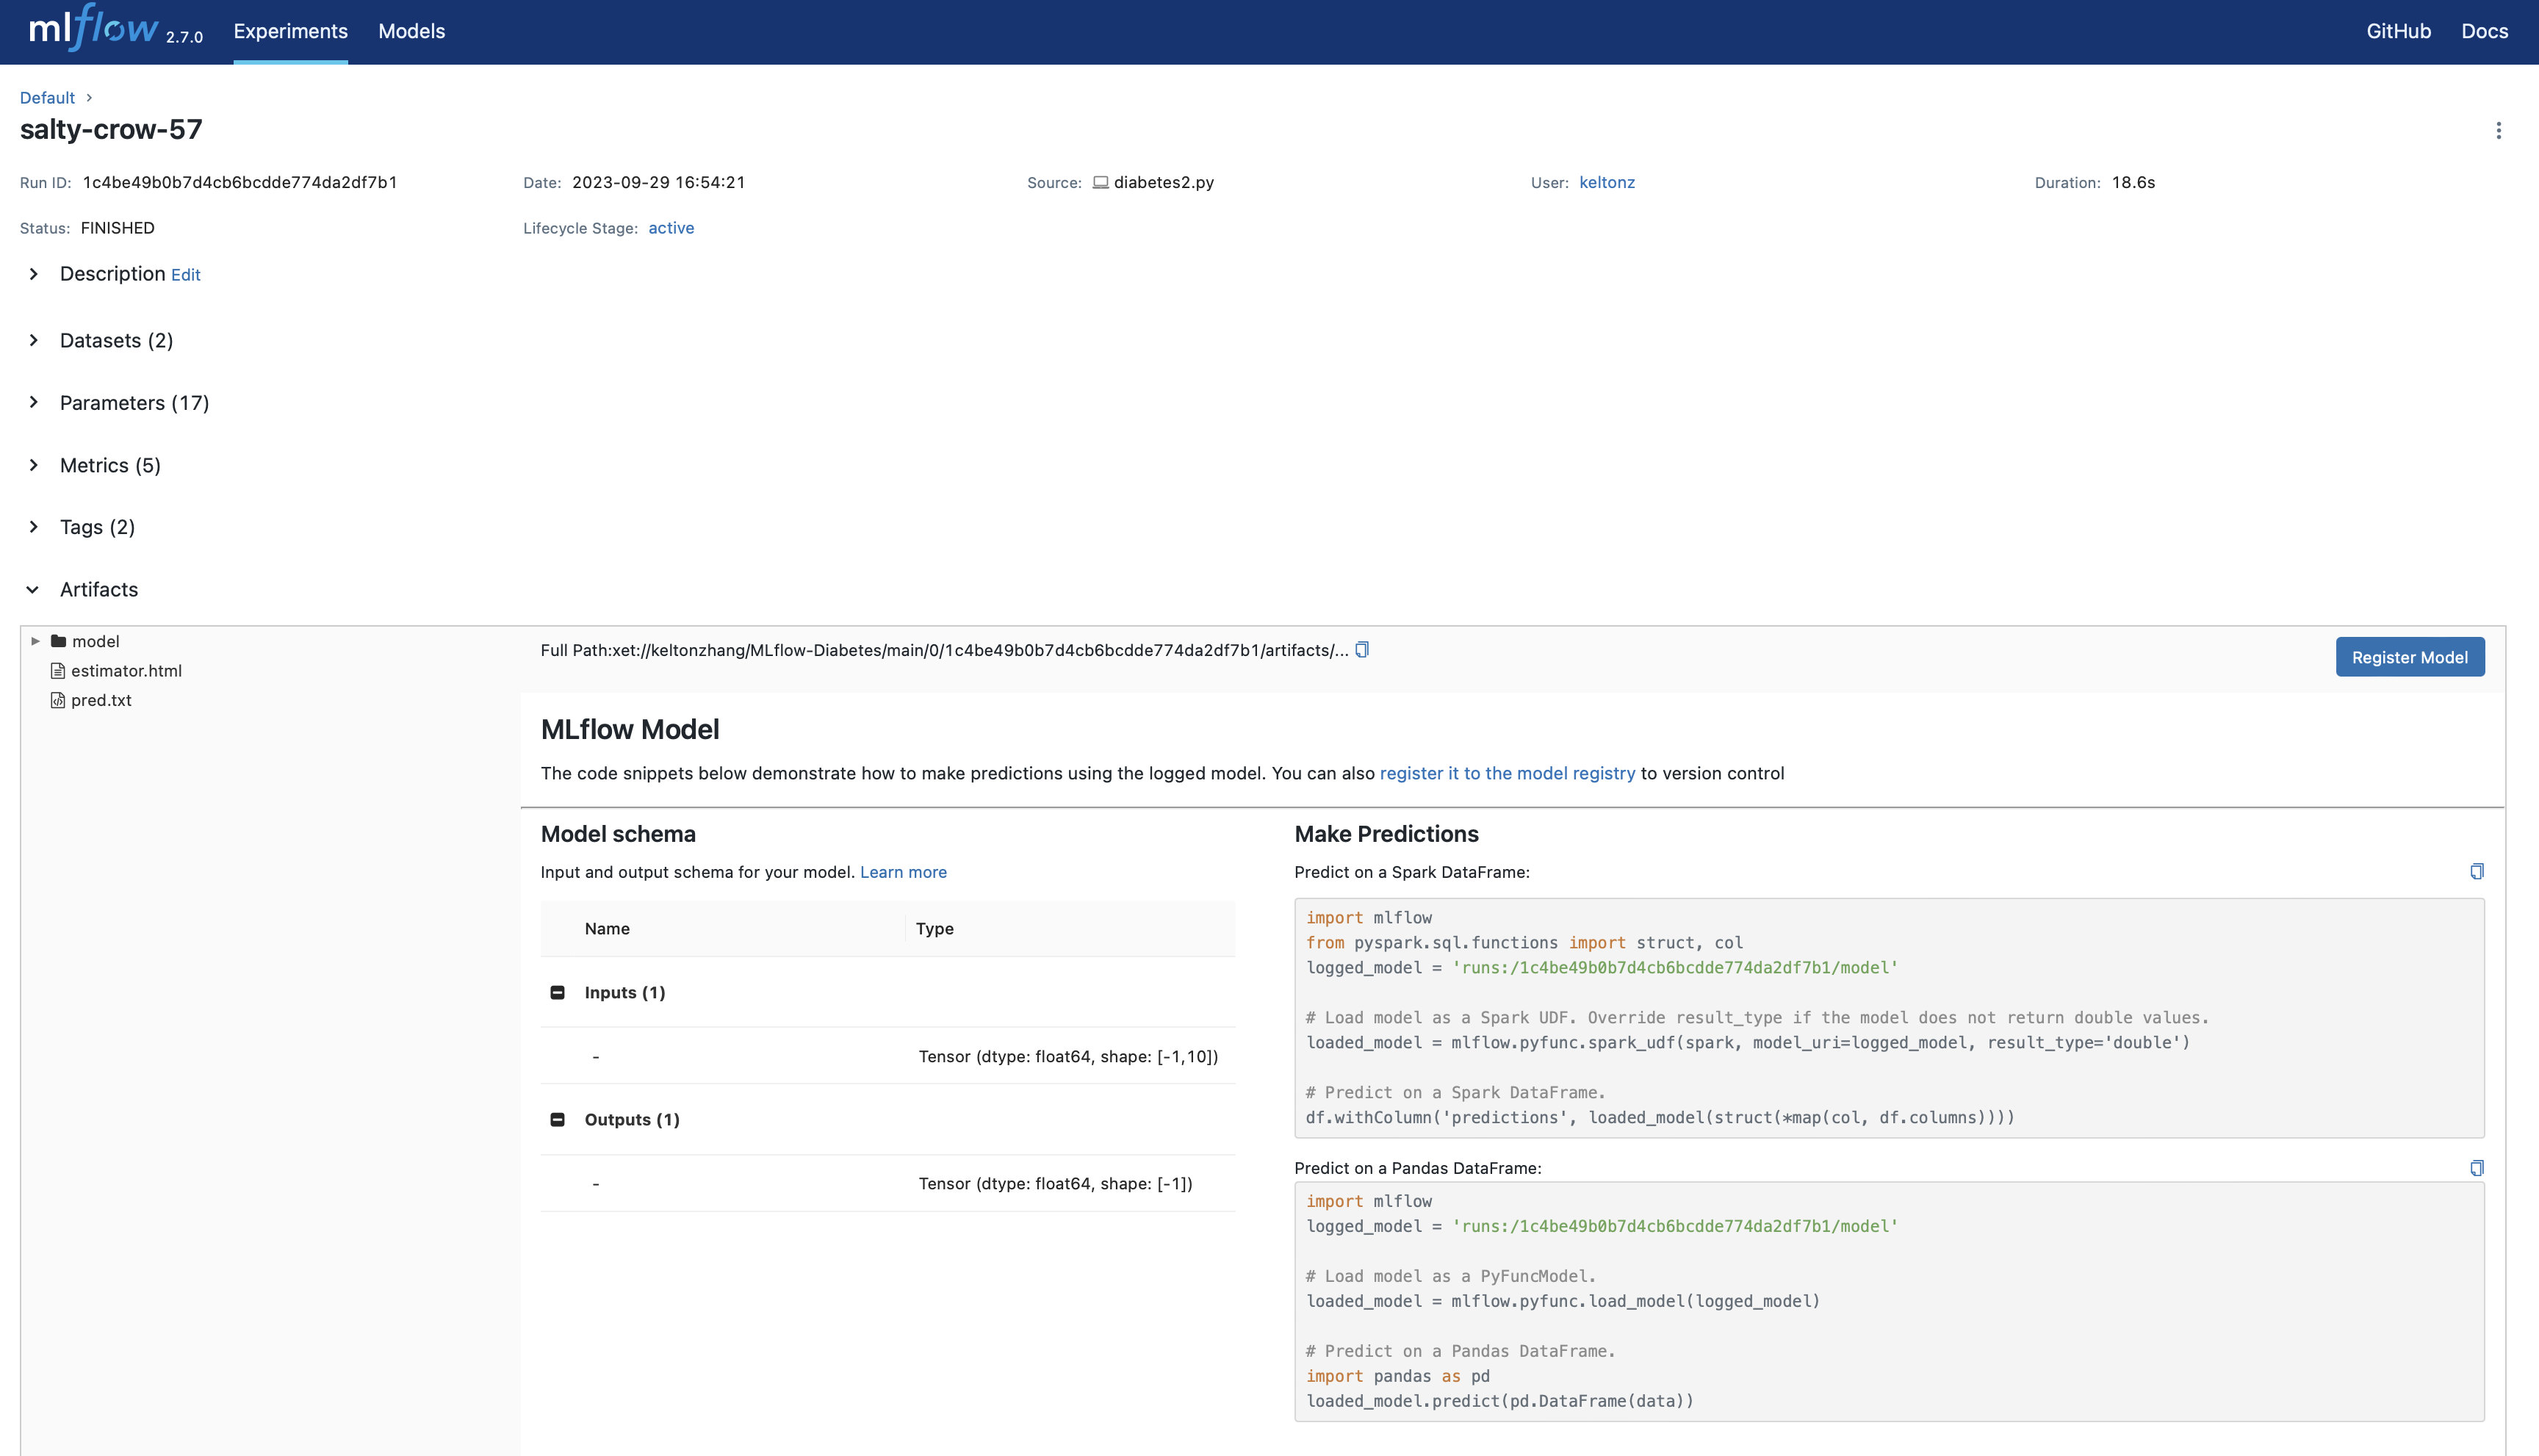Viewport: 2539px width, 1456px height.
Task: Collapse the Inputs (1) schema group
Action: (558, 992)
